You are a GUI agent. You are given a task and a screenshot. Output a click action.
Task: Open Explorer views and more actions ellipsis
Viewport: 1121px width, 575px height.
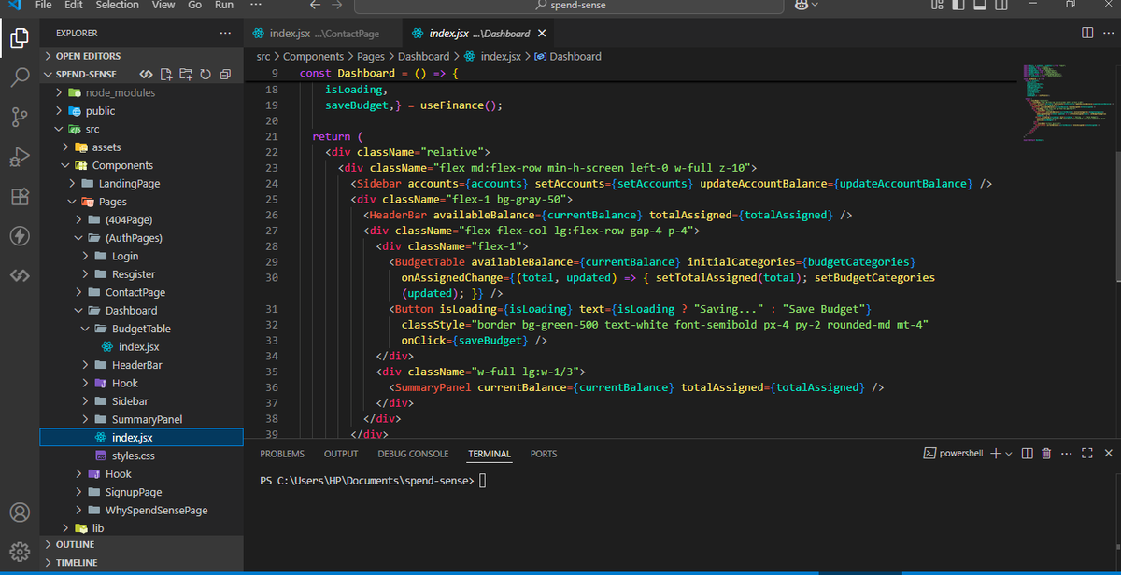224,33
